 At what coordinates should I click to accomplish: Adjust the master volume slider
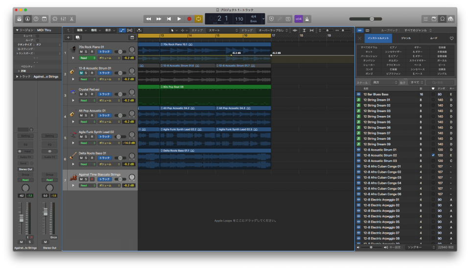pos(366,19)
